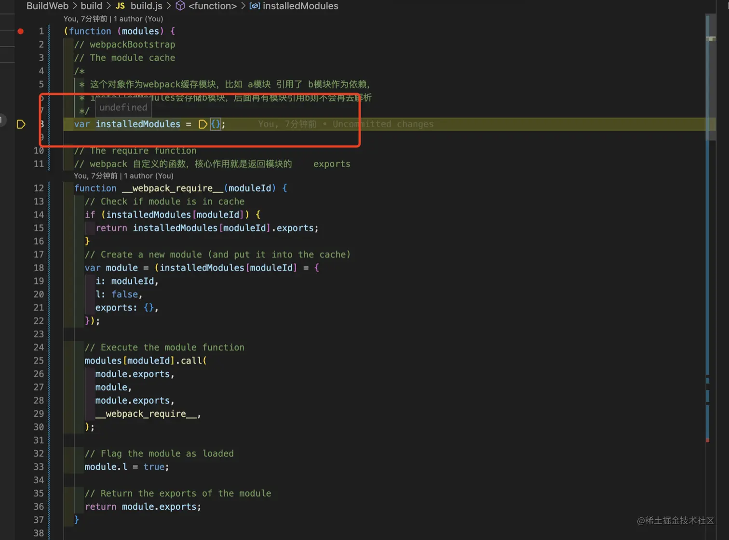Click the function name '__webpack_require__' on line 12
729x540 pixels.
173,188
